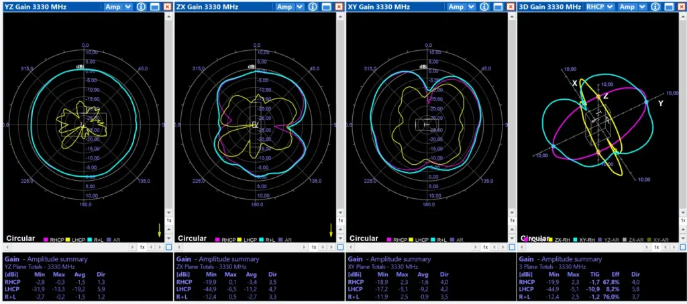Click horizontal 1x zoom value under 3D plot
The height and width of the screenshot is (304, 687).
point(656,247)
